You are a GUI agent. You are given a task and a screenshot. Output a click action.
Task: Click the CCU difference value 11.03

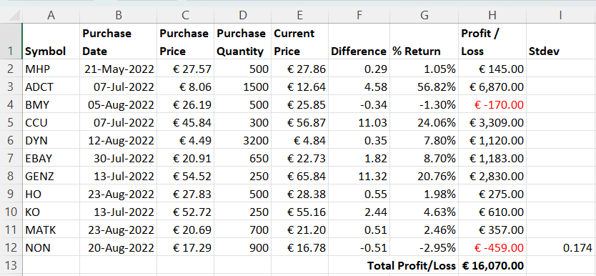tap(359, 122)
